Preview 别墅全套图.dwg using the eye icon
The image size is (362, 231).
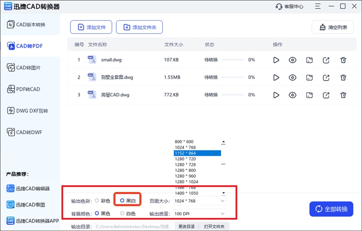pos(292,78)
